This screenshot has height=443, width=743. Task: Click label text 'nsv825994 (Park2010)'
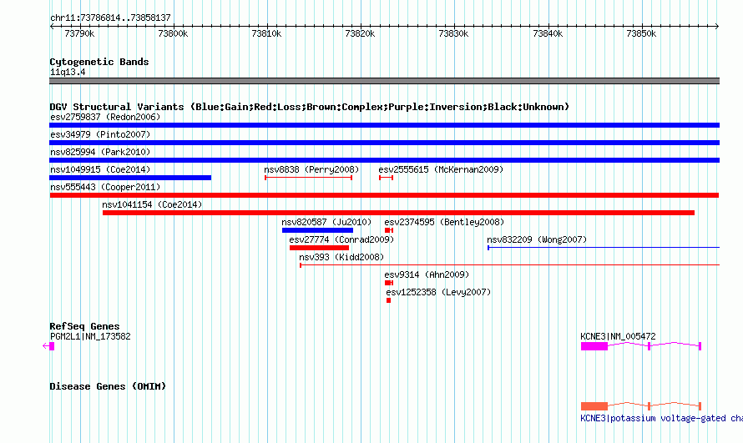(100, 152)
